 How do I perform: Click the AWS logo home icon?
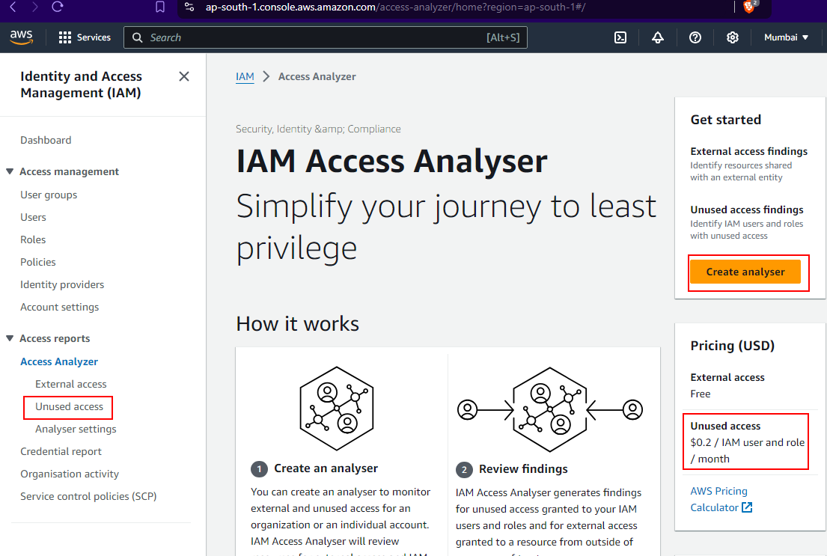click(20, 37)
